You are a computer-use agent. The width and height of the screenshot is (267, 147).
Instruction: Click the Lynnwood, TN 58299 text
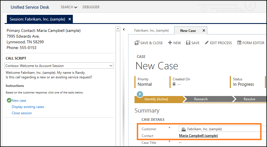click(25, 42)
